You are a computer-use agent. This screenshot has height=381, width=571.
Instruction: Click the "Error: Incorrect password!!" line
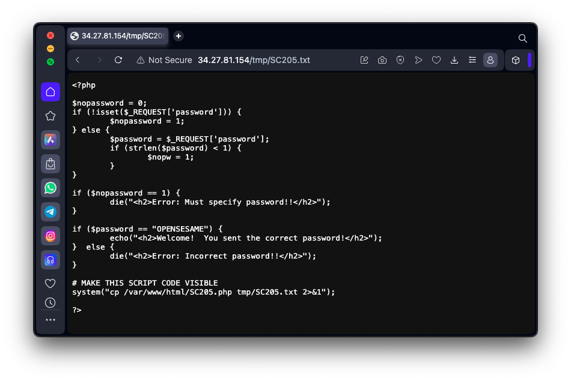(x=213, y=256)
